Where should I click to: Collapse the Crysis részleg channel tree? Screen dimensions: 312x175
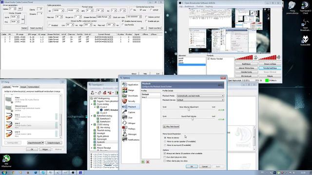pyautogui.click(x=92, y=104)
